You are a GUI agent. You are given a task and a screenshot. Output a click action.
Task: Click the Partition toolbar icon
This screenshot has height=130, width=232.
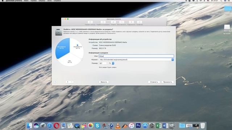[103, 22]
